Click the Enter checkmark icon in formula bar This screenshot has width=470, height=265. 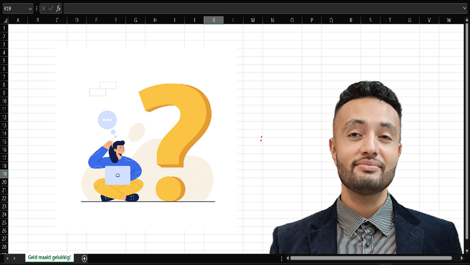point(51,9)
